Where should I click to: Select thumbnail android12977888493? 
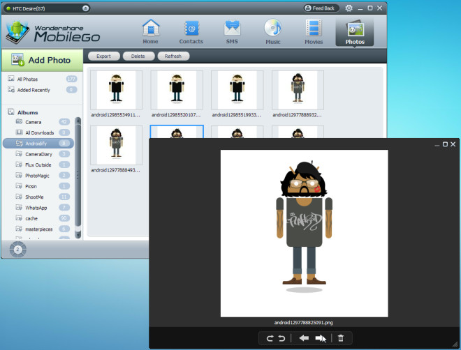116,146
